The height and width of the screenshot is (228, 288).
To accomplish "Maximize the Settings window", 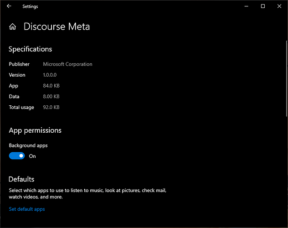I will [263, 6].
